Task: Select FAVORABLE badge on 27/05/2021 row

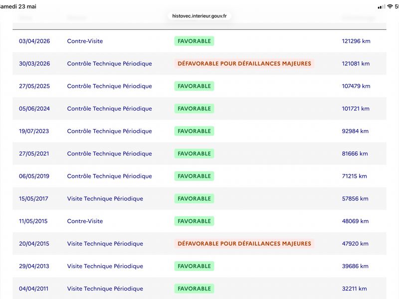Action: 194,153
